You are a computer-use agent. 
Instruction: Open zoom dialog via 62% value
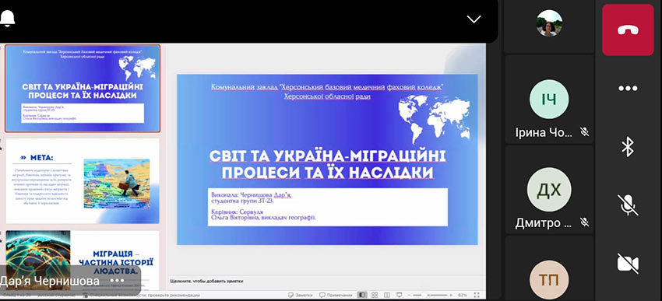click(463, 295)
